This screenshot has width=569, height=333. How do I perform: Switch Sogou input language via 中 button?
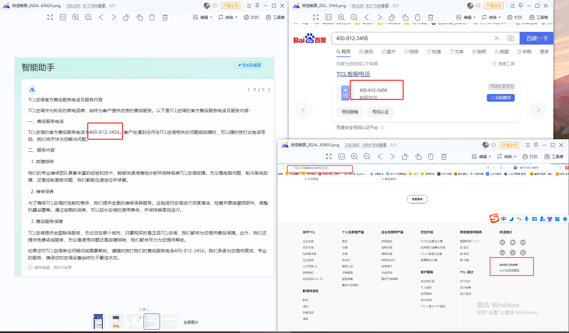point(504,219)
